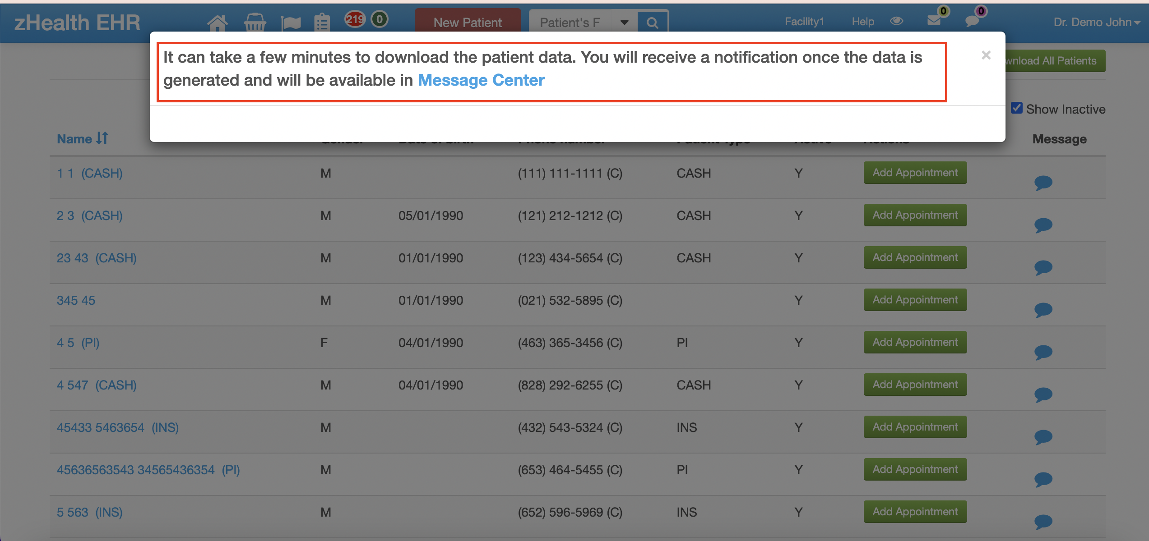Screen dimensions: 1149x541
Task: Go to the Home dashboard icon
Action: click(218, 23)
